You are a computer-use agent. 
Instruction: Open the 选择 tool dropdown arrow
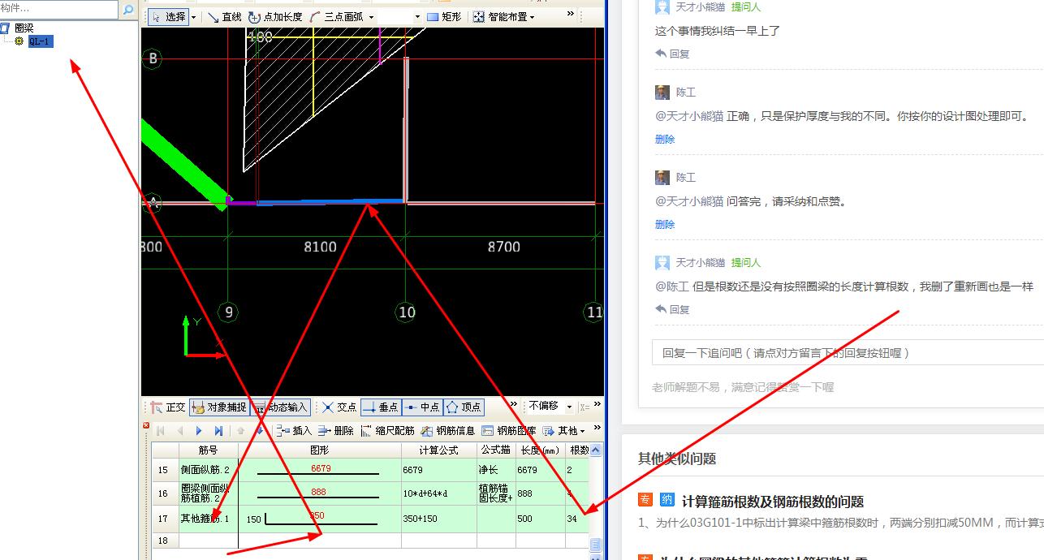click(x=194, y=17)
